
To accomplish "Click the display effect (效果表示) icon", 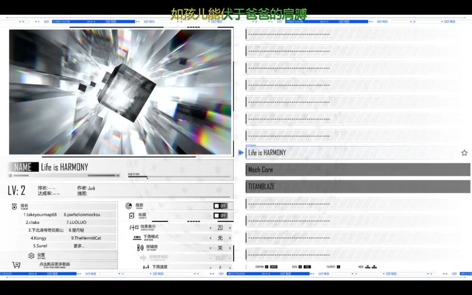I will (134, 228).
